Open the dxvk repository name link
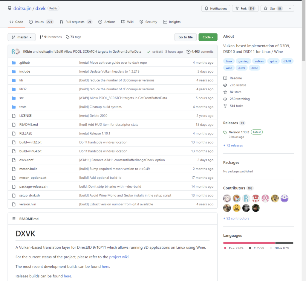The width and height of the screenshot is (306, 281). click(40, 8)
